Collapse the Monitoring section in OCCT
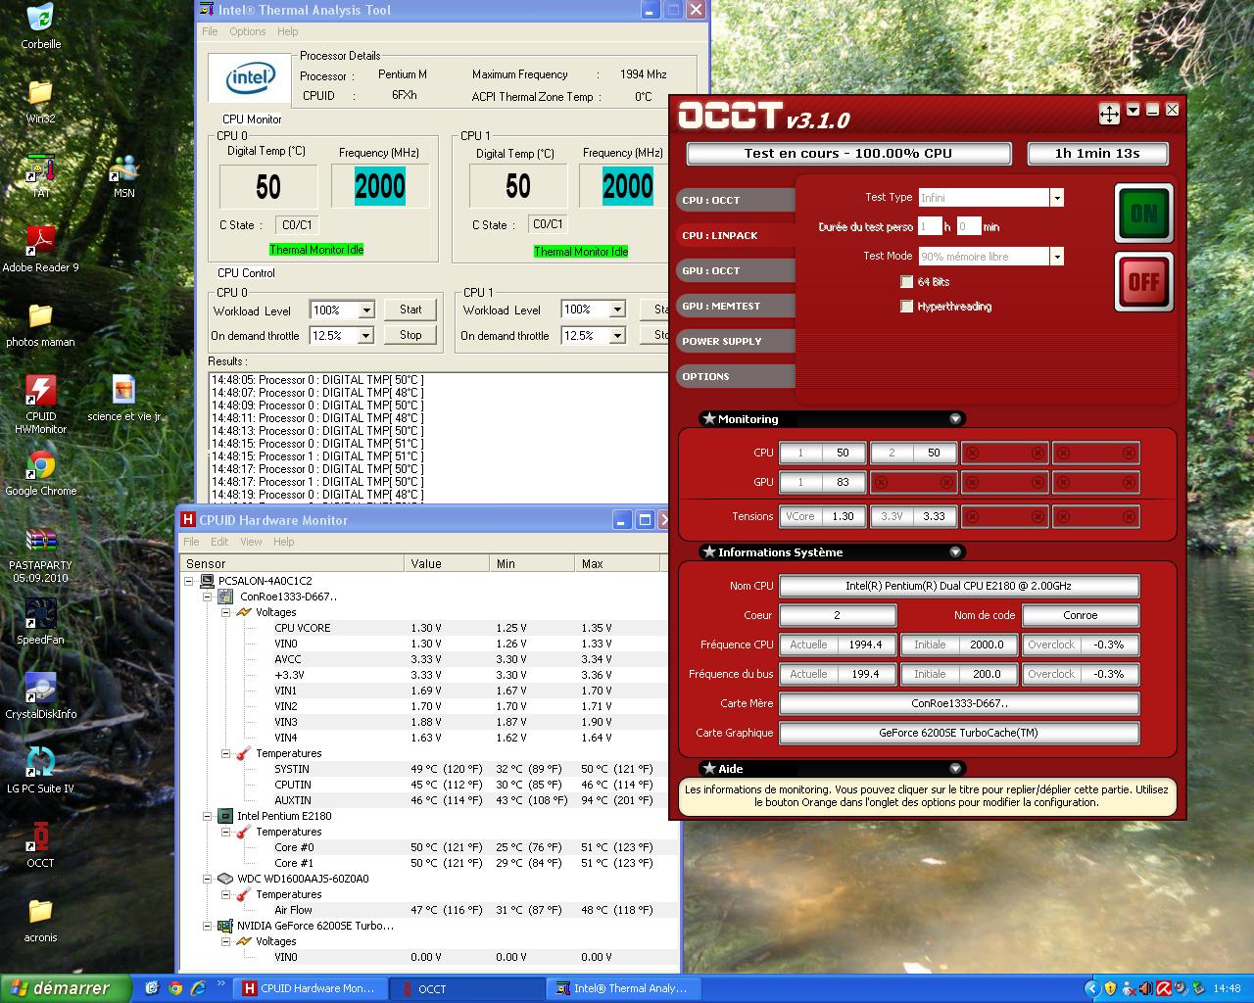1254x1003 pixels. [955, 419]
